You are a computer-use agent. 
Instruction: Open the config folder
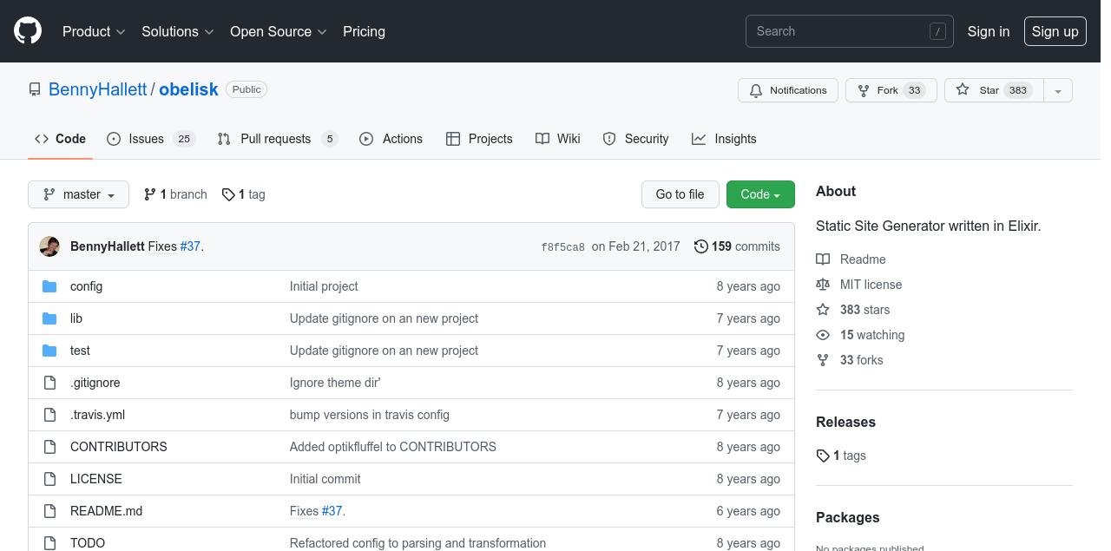[86, 286]
